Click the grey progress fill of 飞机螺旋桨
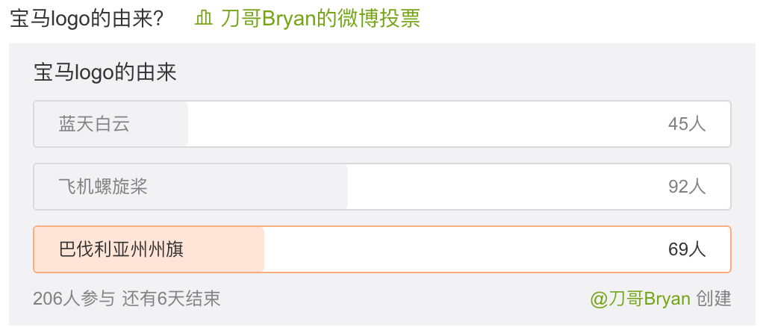 tap(246, 187)
